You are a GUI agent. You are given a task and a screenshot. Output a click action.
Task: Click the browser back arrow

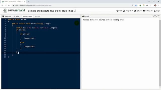(x=2, y=5)
